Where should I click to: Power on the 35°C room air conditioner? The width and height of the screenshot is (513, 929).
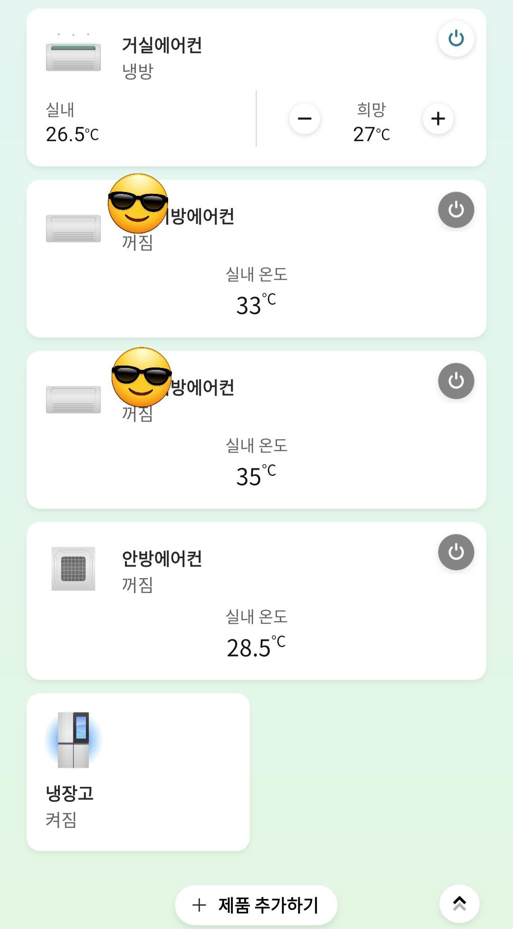tap(456, 381)
